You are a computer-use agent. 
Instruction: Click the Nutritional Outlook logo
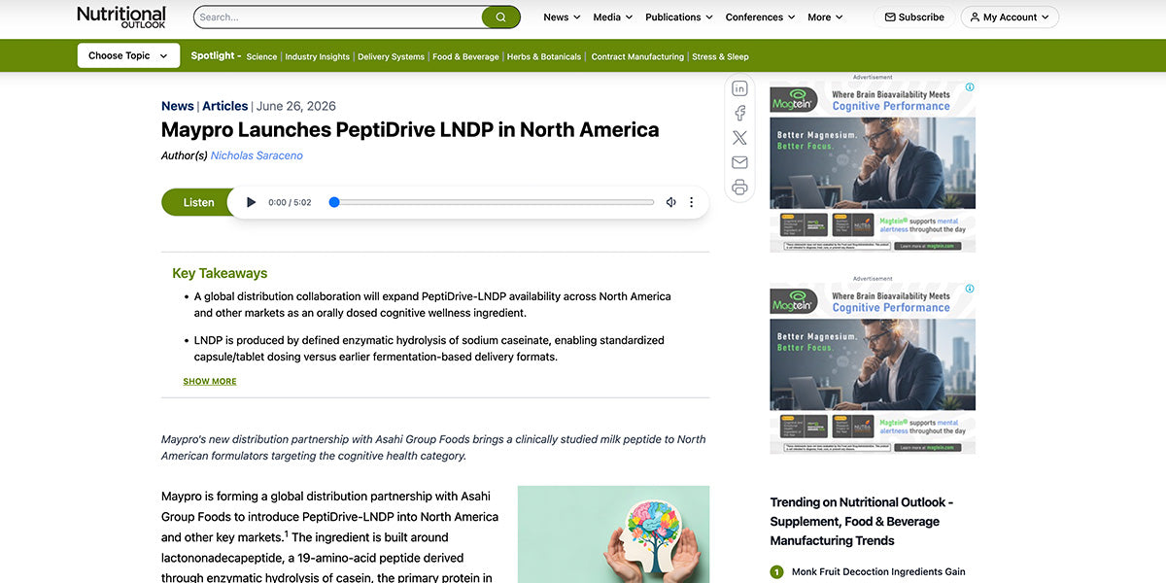(x=121, y=17)
